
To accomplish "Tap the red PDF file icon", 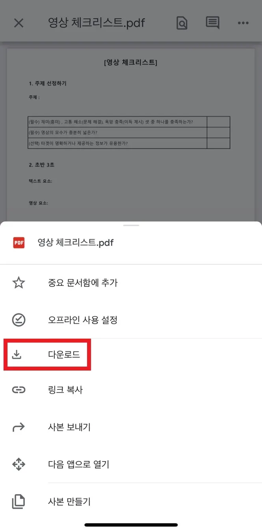I will click(19, 243).
